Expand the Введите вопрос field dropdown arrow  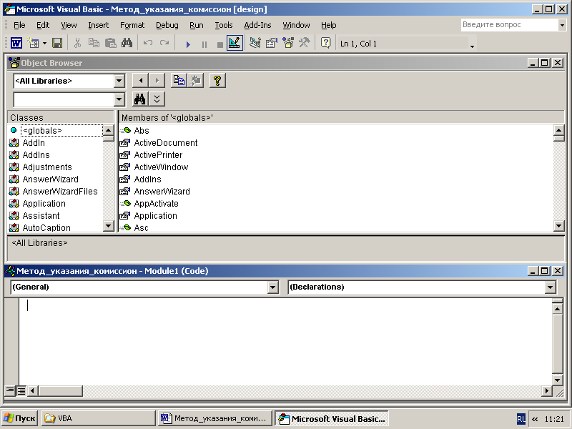point(562,25)
